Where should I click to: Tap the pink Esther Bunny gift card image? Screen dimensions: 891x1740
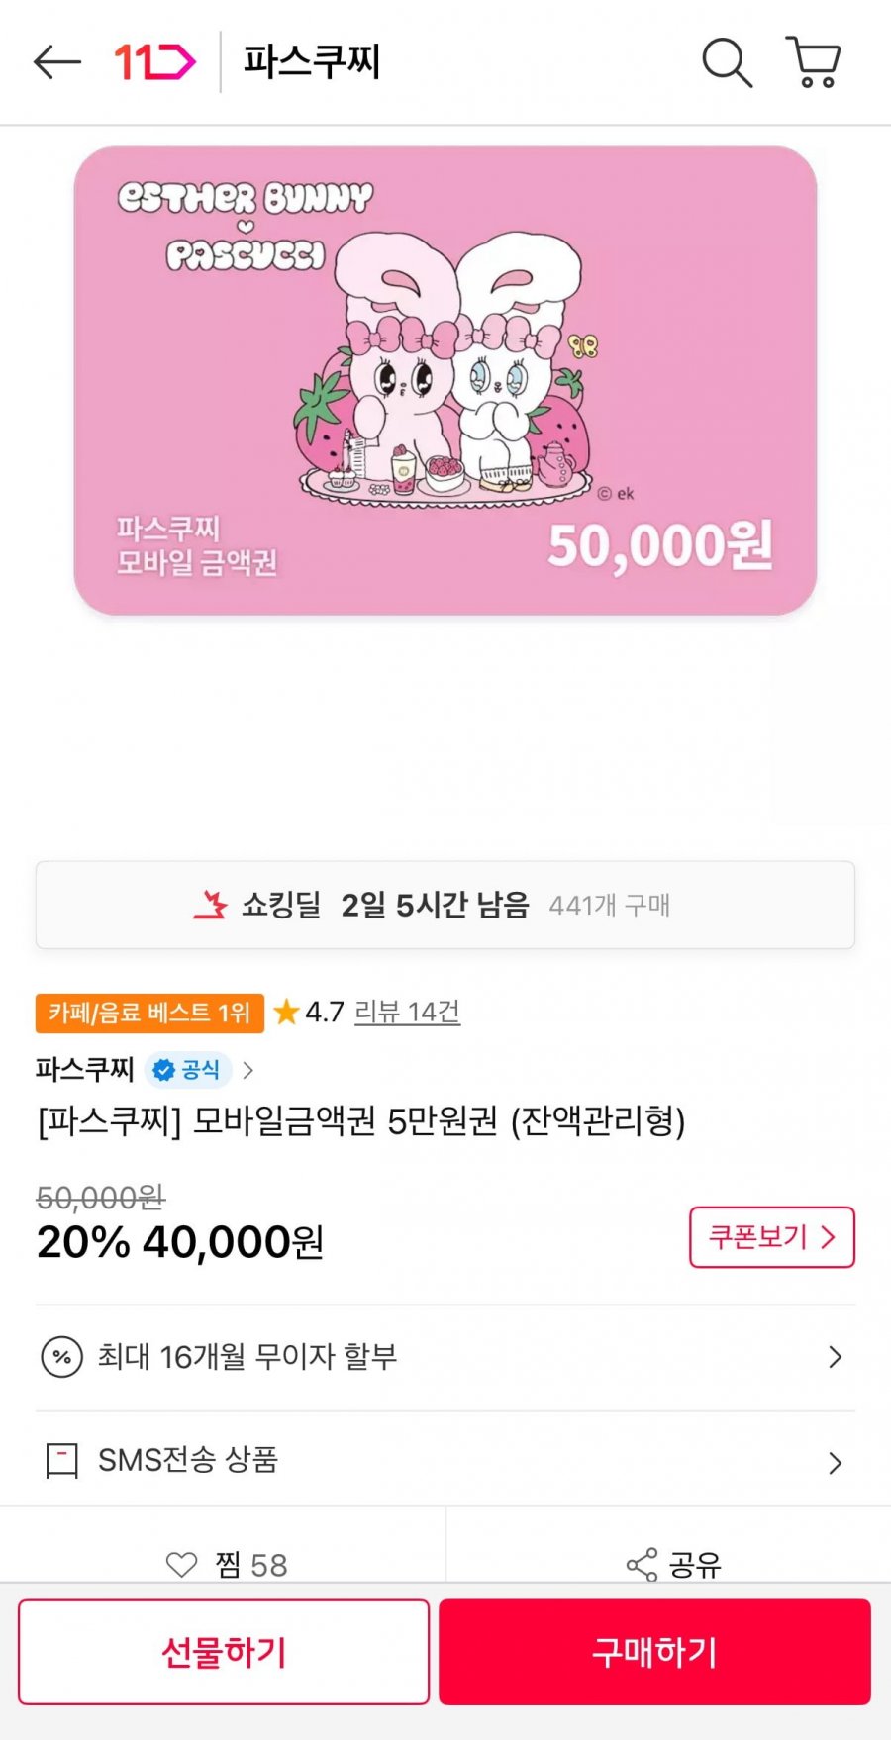[445, 381]
